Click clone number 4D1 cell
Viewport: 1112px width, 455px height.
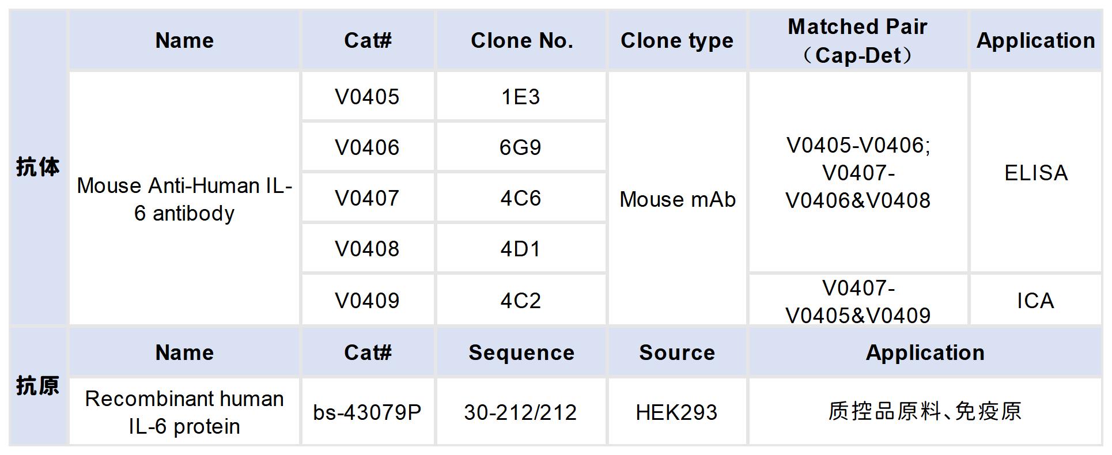[x=521, y=249]
